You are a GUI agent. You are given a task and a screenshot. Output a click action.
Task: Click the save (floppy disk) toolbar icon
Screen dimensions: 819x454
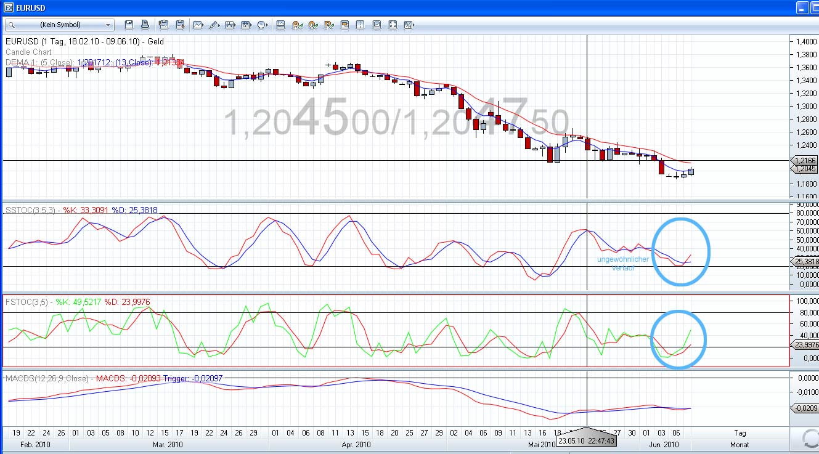point(129,25)
